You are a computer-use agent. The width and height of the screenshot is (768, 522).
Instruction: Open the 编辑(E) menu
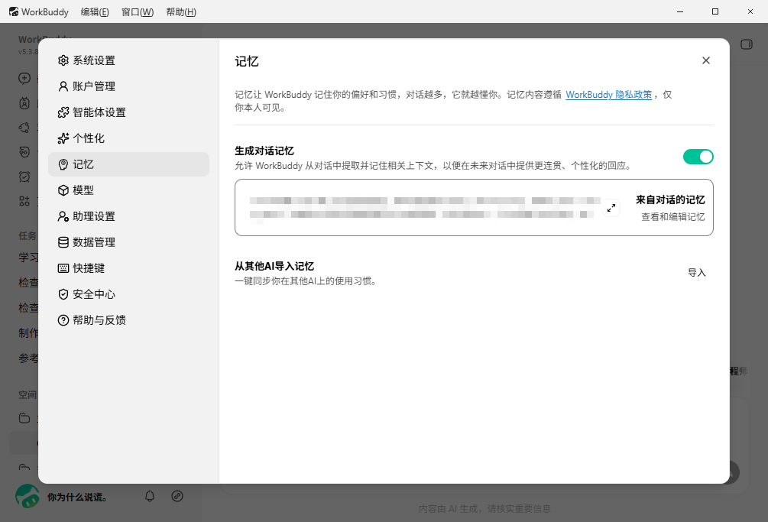pyautogui.click(x=95, y=11)
